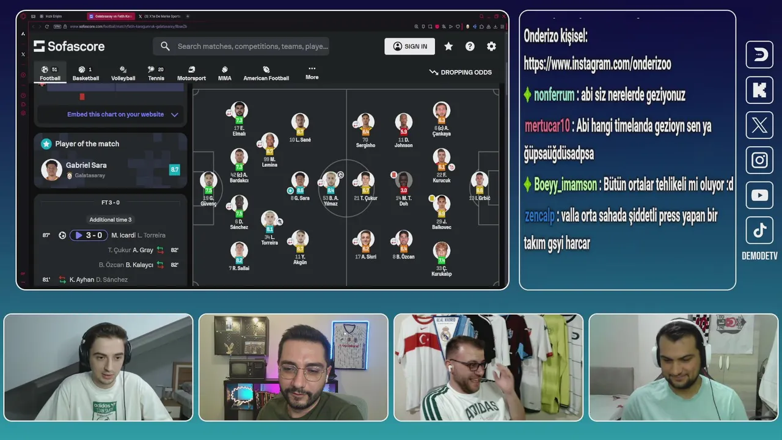The height and width of the screenshot is (440, 782).
Task: Select Y. Akgün player avatar
Action: pos(300,238)
